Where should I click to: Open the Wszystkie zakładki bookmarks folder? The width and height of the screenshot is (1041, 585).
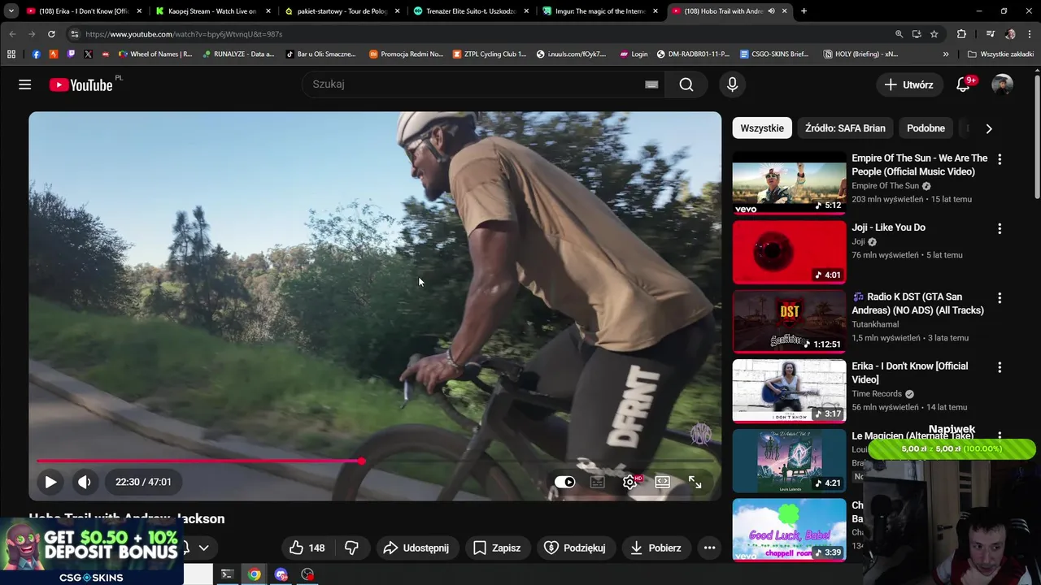coord(1000,54)
